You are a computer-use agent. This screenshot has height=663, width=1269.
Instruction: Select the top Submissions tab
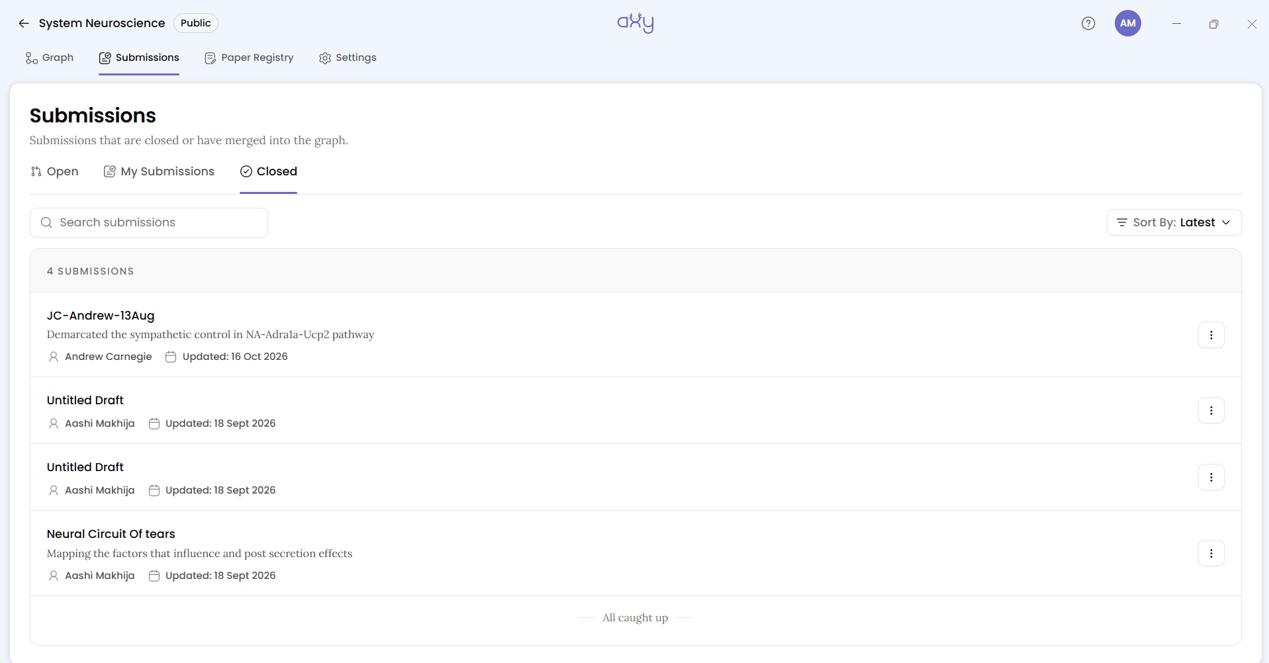(139, 58)
